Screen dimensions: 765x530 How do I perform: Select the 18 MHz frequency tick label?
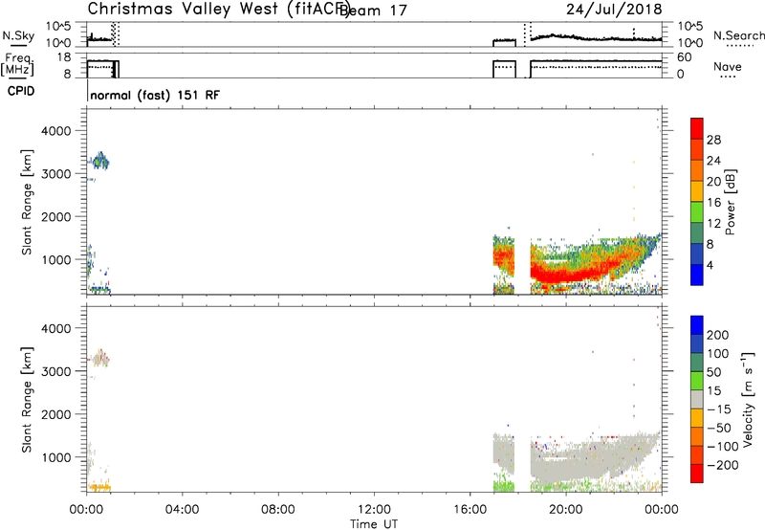64,57
